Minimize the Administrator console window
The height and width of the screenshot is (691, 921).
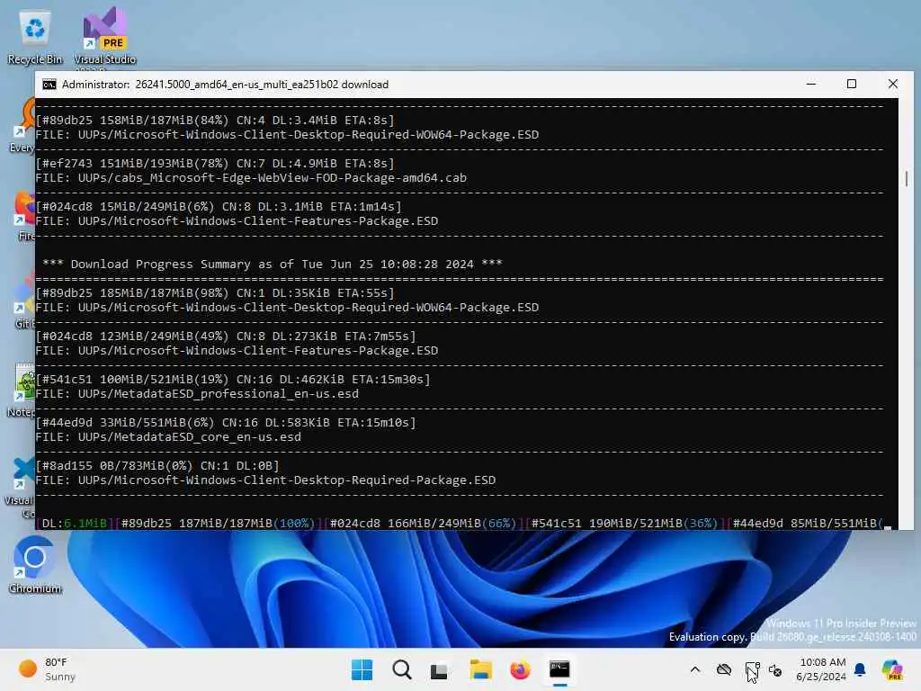point(811,84)
